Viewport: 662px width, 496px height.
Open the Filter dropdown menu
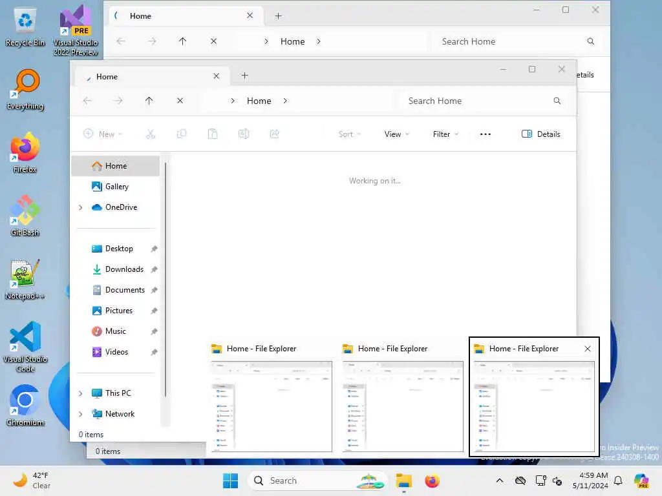445,134
